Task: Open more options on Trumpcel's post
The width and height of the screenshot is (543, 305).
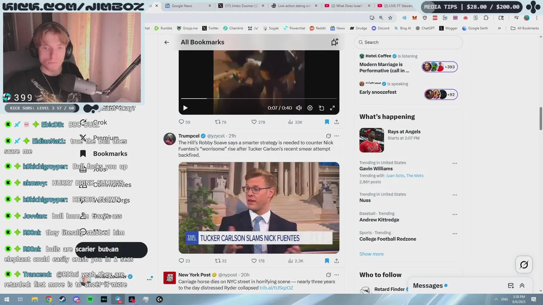Action: [336, 136]
